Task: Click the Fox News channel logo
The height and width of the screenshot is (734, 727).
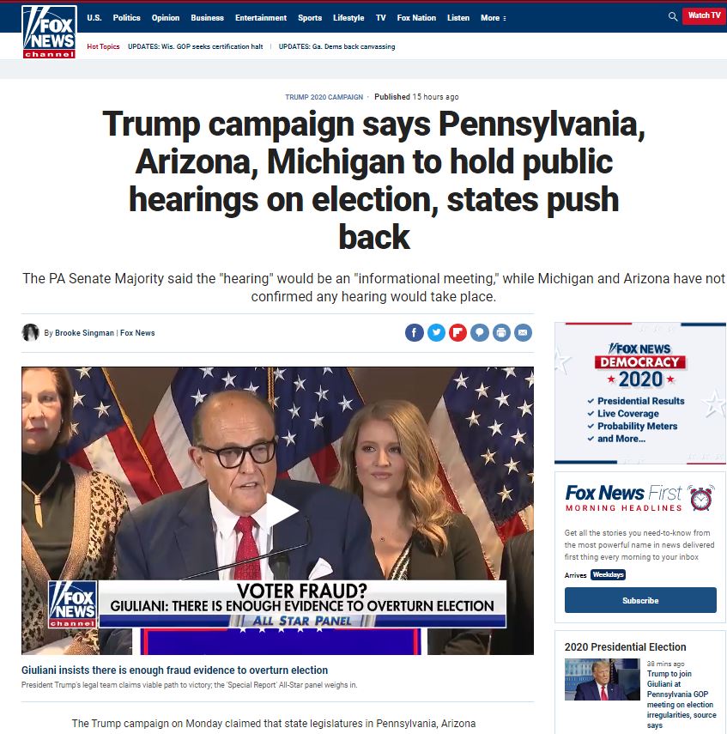Action: coord(49,32)
